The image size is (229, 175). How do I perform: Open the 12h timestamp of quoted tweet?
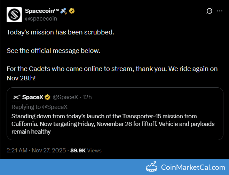tap(87, 97)
